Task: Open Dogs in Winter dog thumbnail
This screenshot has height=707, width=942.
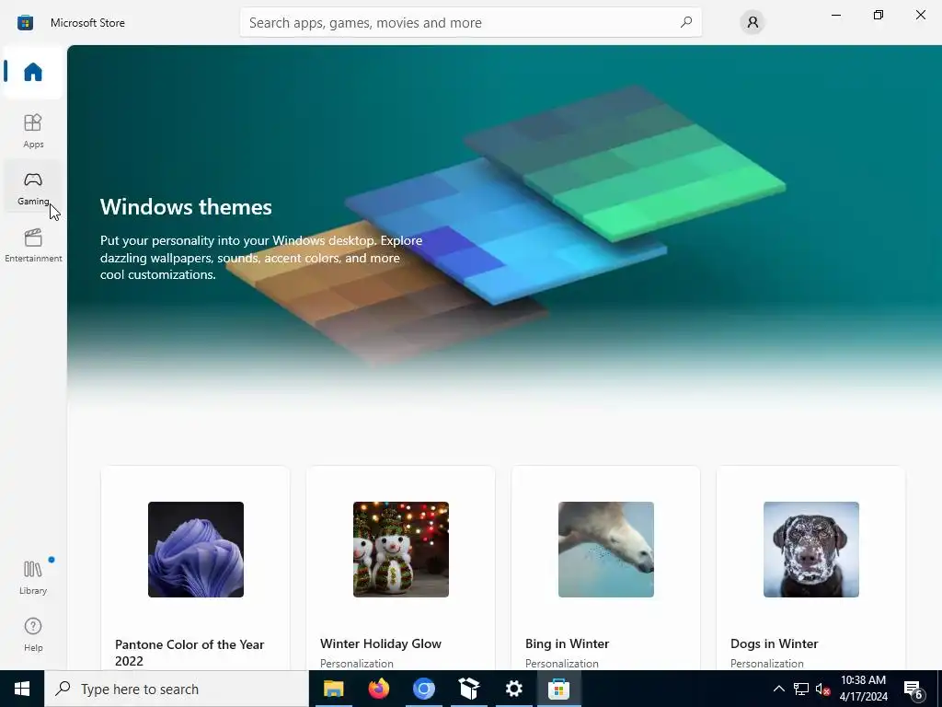Action: (x=811, y=550)
